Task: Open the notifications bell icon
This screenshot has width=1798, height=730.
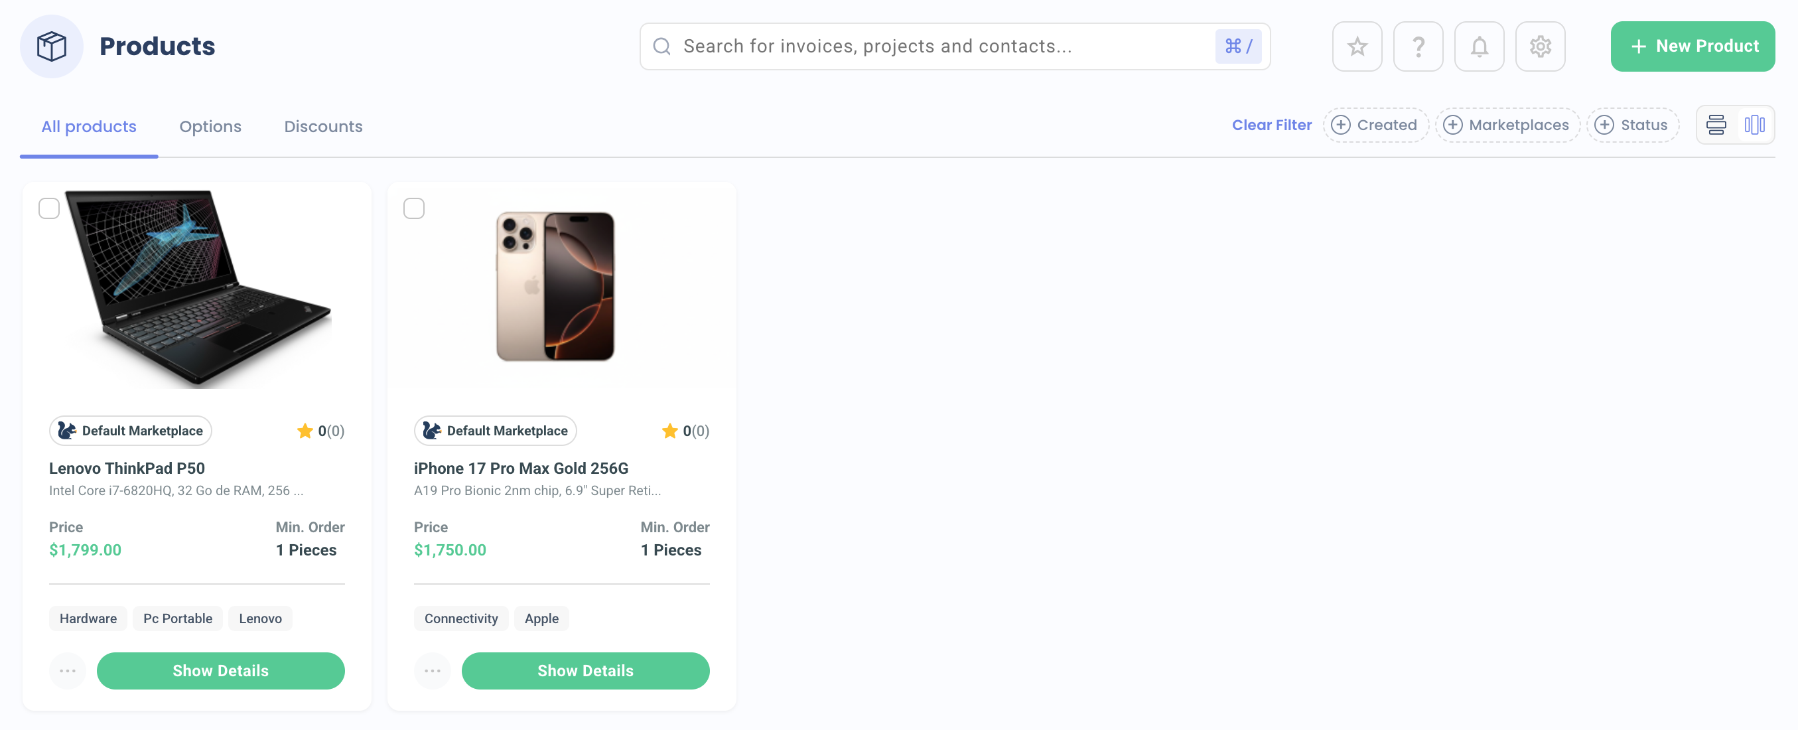Action: pyautogui.click(x=1479, y=46)
